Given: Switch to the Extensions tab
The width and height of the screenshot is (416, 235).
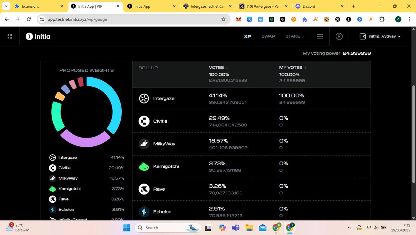Looking at the screenshot, I should 39,6.
